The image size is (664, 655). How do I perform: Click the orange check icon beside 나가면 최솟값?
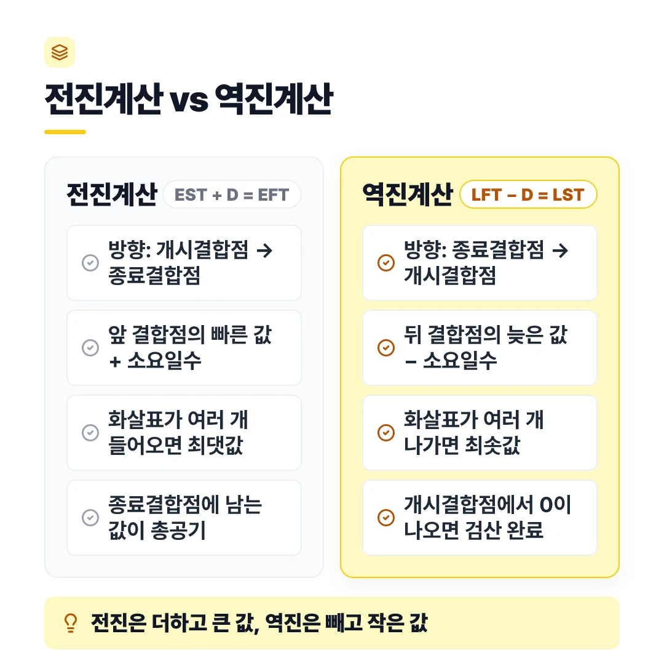pyautogui.click(x=385, y=433)
